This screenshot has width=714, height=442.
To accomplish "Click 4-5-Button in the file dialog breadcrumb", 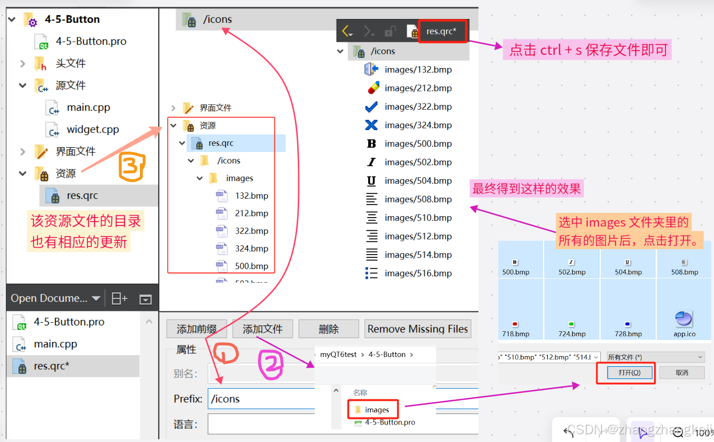I will point(387,355).
